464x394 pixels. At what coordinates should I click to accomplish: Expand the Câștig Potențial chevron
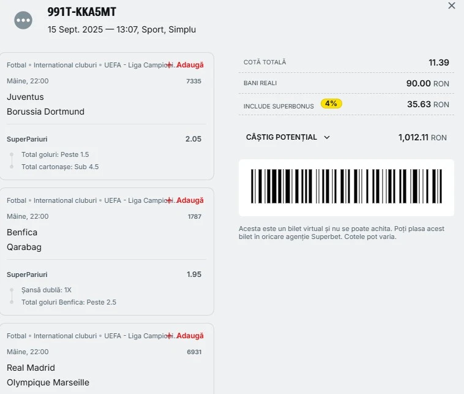pyautogui.click(x=327, y=137)
